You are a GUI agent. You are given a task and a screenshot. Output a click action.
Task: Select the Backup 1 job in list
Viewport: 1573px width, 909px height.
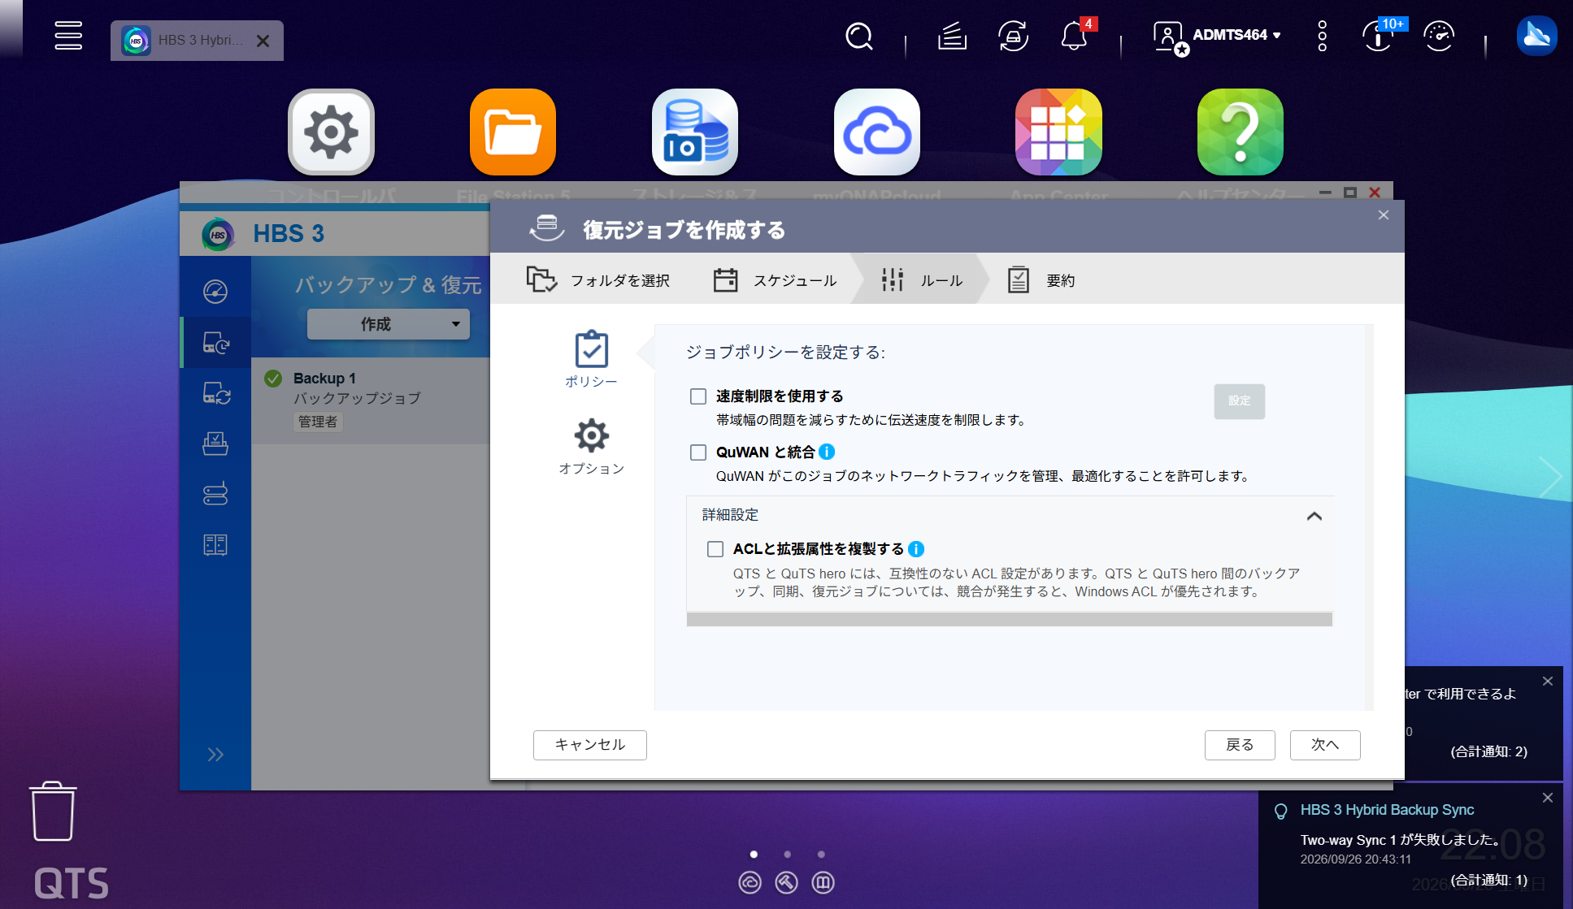[371, 400]
